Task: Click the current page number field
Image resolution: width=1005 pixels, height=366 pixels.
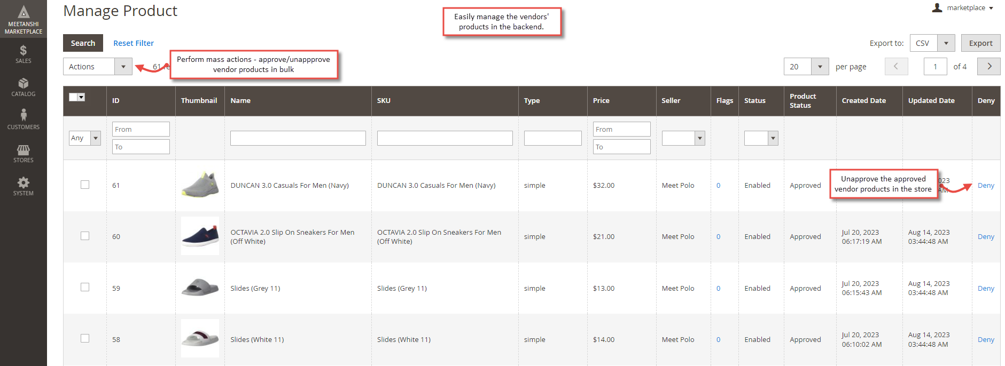Action: pos(935,67)
